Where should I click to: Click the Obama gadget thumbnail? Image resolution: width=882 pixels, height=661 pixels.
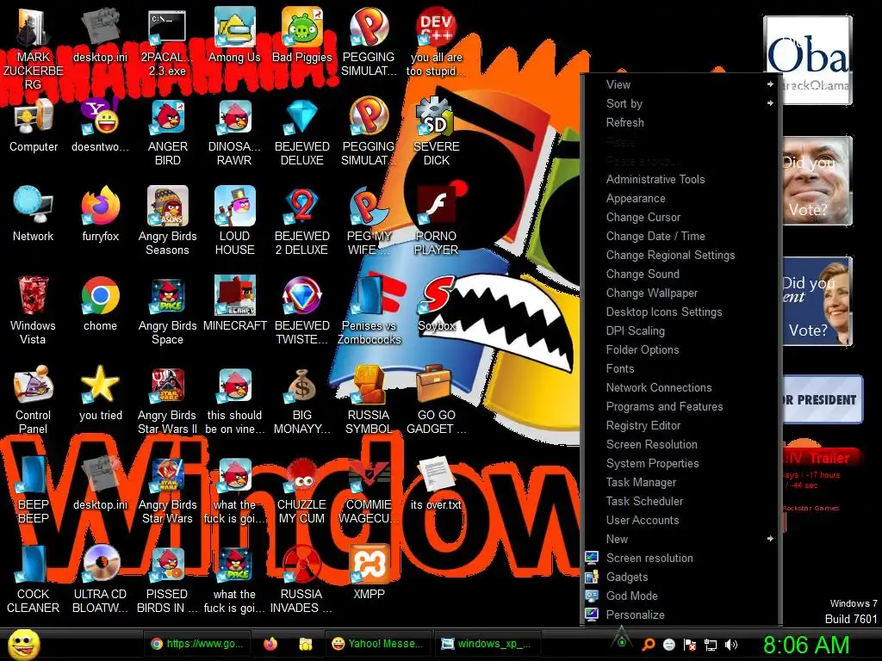[x=808, y=60]
